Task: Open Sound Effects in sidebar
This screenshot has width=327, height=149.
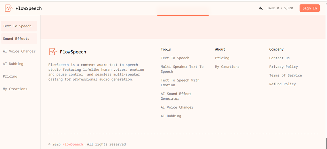Action: 19,39
